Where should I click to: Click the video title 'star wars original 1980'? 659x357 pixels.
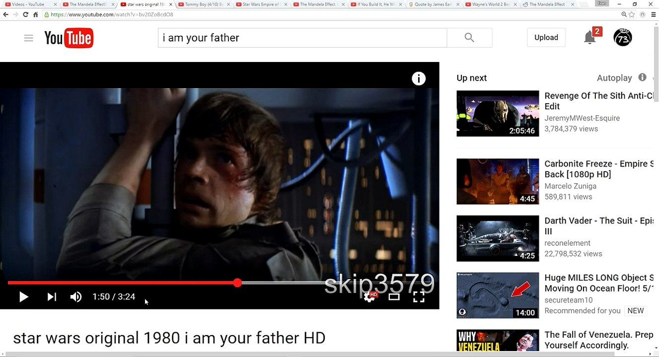pyautogui.click(x=169, y=338)
